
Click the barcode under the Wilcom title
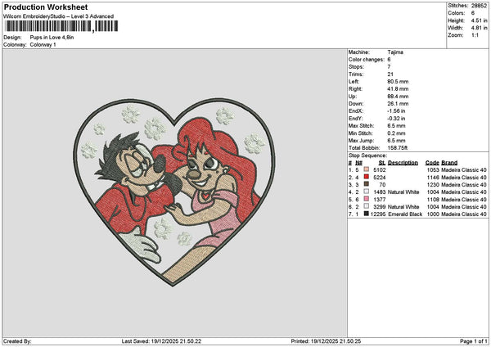coord(61,26)
